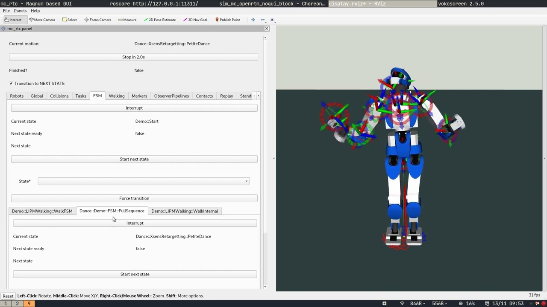Activate the Move Camera tool

pyautogui.click(x=42, y=20)
